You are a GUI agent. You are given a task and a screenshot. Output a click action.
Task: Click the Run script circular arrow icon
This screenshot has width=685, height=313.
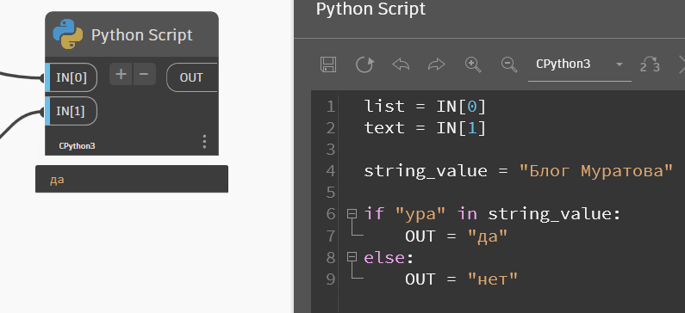click(x=364, y=64)
